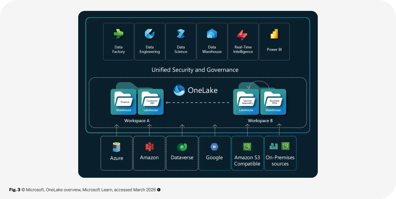Screen dimensions: 396x199
Task: Select the Google cloud storage icon
Action: click(x=214, y=147)
